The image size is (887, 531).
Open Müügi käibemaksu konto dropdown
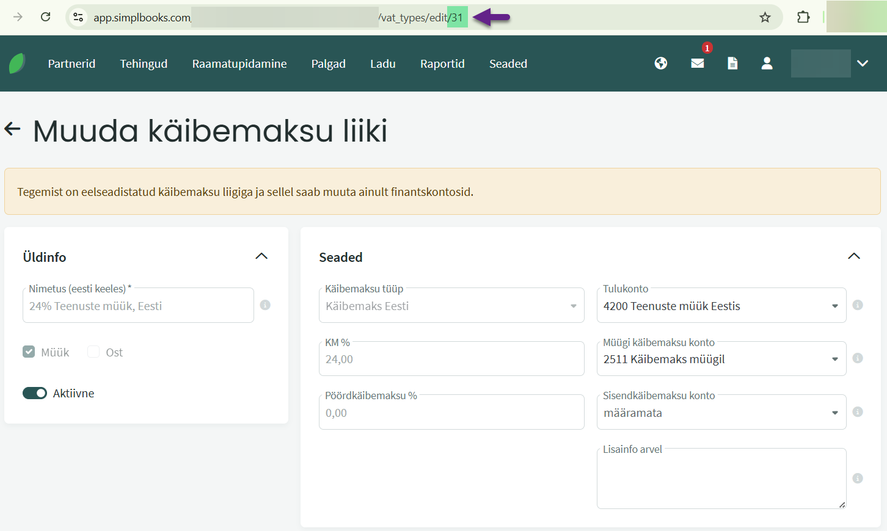[x=721, y=359]
